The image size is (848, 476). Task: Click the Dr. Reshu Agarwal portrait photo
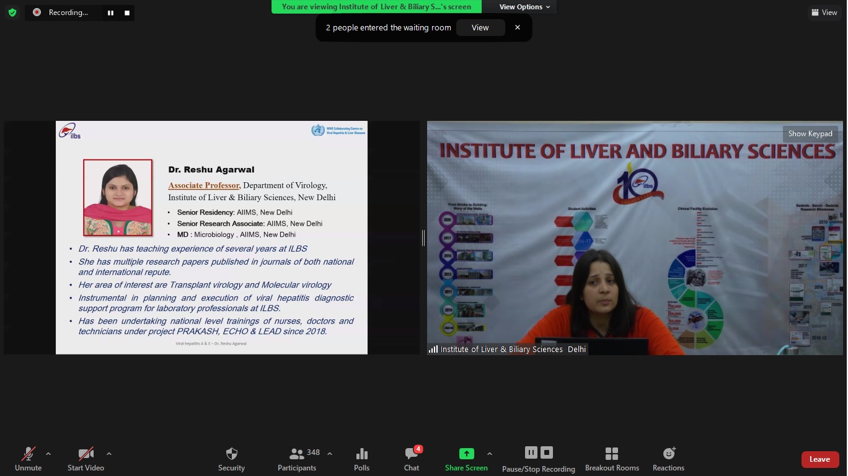tap(118, 198)
